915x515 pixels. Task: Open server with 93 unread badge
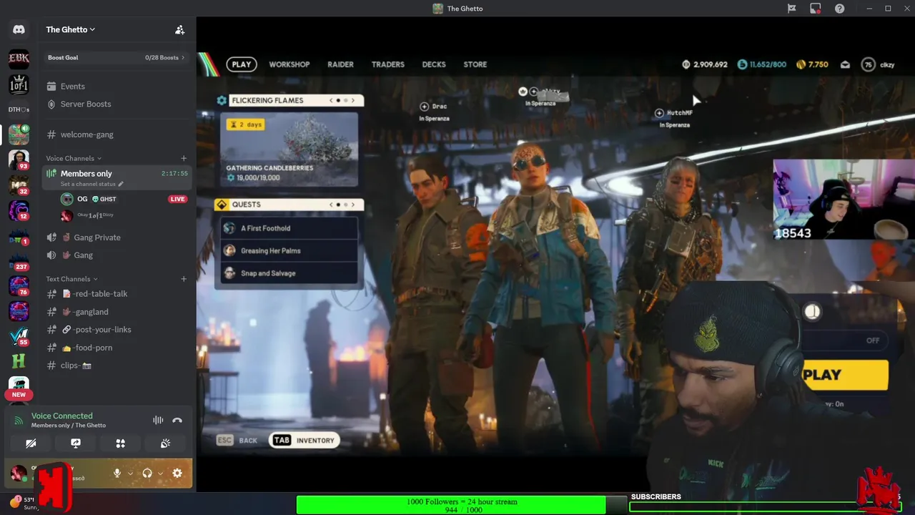19,160
